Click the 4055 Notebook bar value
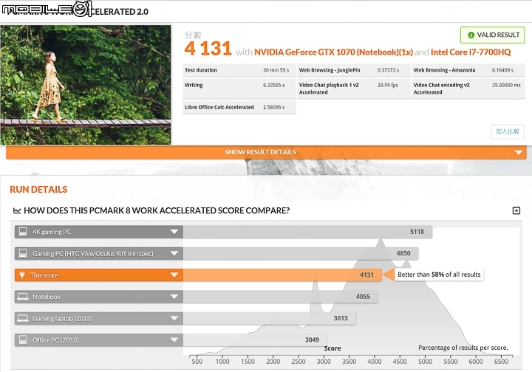The height and width of the screenshot is (372, 532). [363, 297]
